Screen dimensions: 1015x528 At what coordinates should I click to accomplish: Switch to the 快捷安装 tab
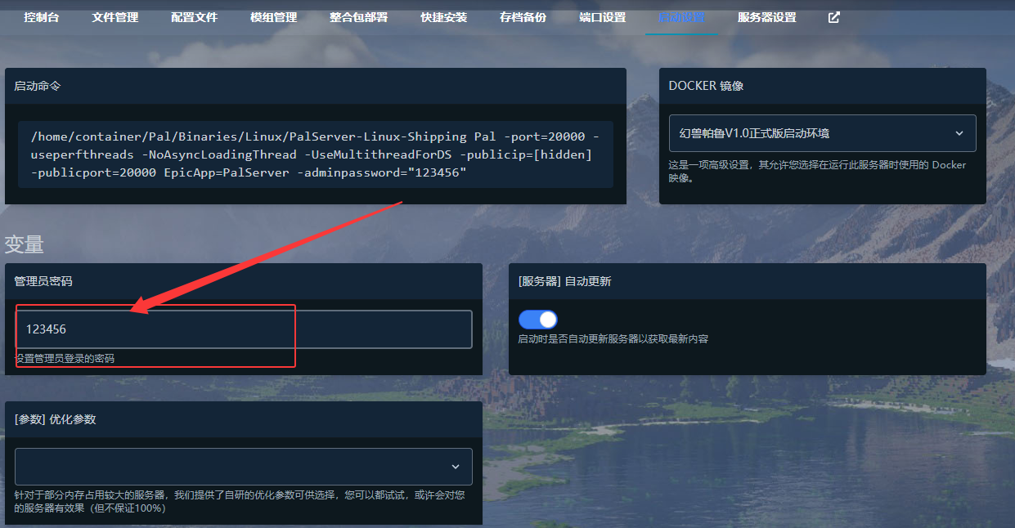click(x=443, y=17)
